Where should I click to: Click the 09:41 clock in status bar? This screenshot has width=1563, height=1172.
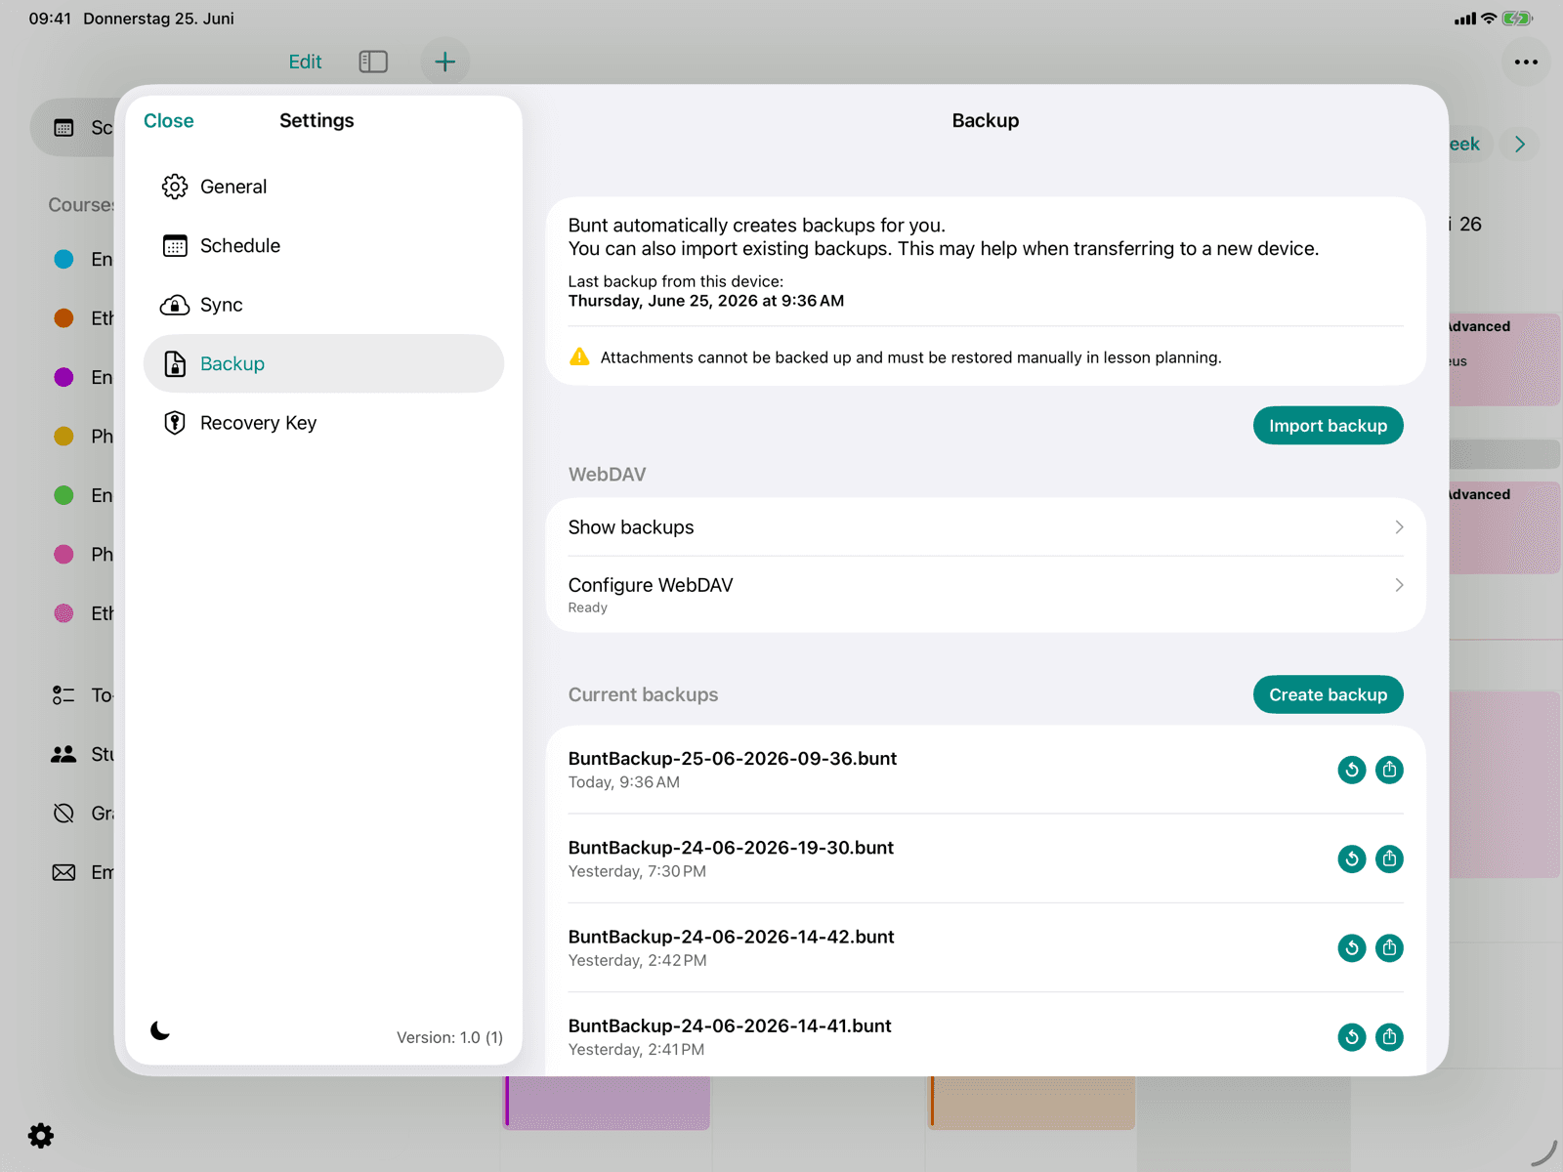point(50,19)
